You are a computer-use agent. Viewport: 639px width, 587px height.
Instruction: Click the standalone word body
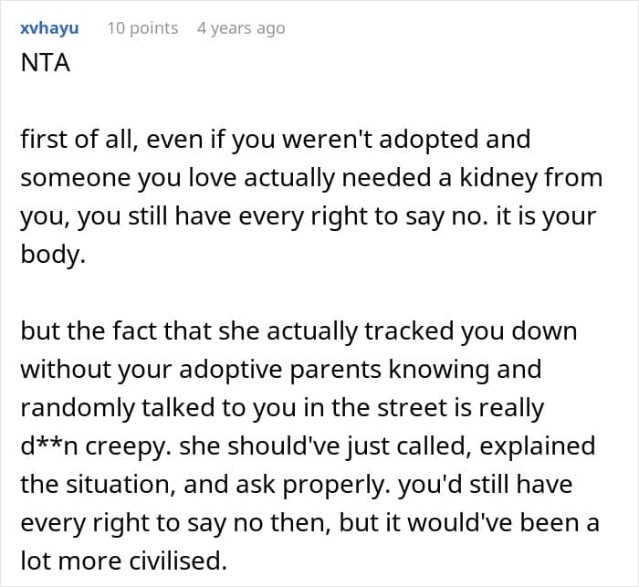52,254
